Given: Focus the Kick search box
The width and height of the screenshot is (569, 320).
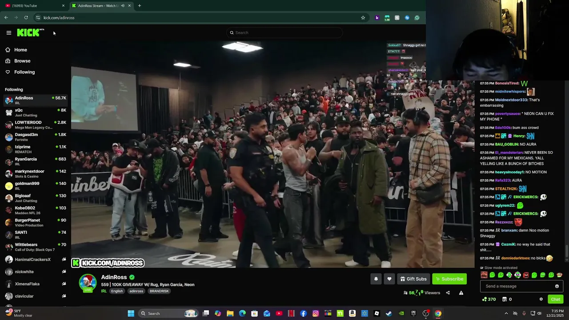Looking at the screenshot, I should point(284,32).
